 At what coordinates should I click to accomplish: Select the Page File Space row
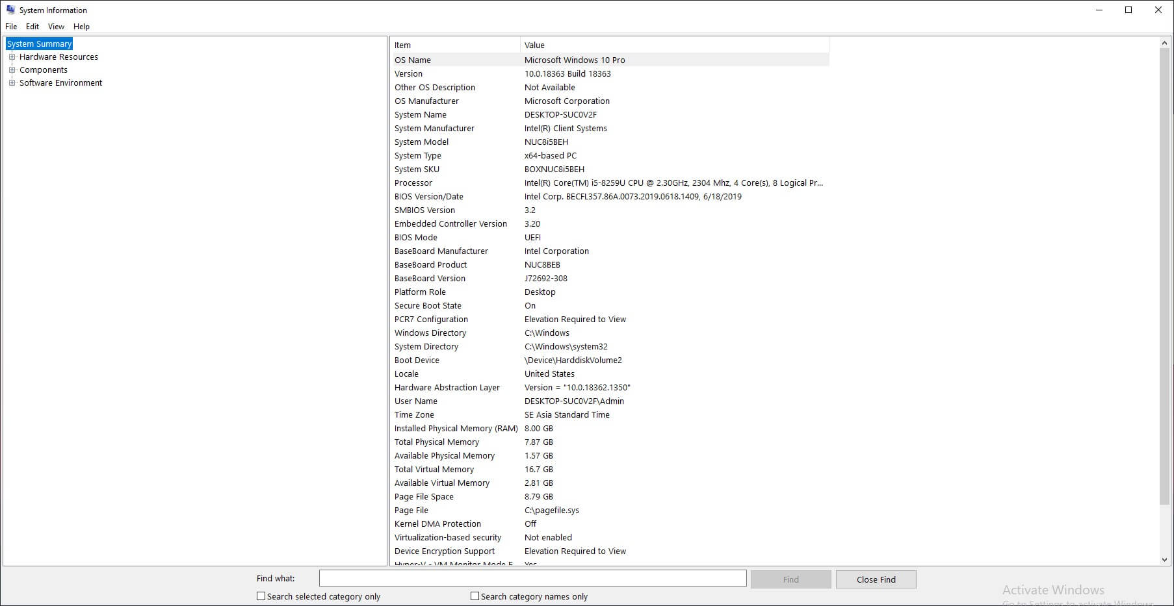pyautogui.click(x=610, y=496)
